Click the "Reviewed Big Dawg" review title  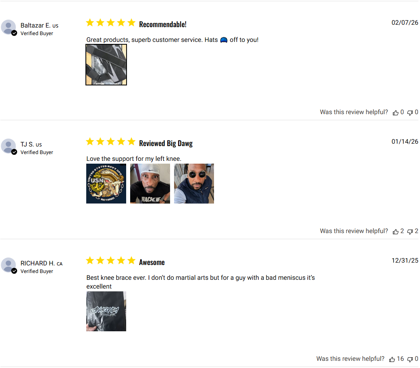166,143
